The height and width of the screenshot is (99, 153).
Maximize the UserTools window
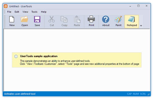(138, 6)
